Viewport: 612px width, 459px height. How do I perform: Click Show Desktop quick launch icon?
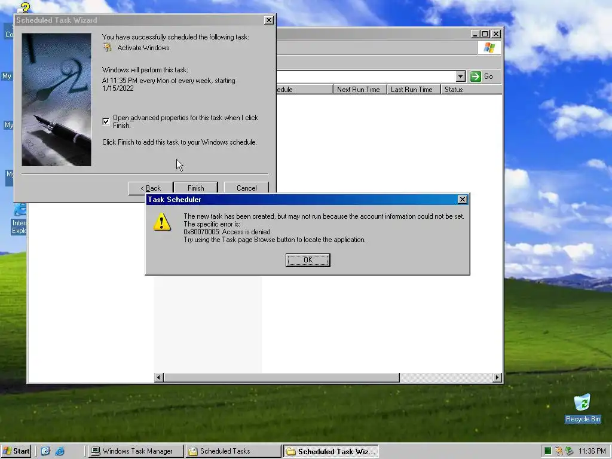pos(45,451)
